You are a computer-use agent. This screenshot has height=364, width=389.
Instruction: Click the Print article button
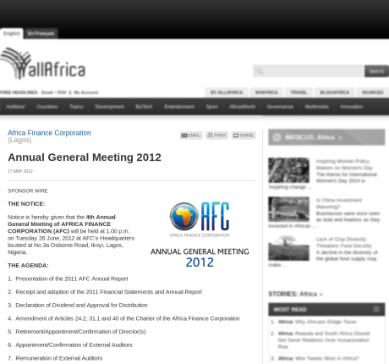[216, 135]
